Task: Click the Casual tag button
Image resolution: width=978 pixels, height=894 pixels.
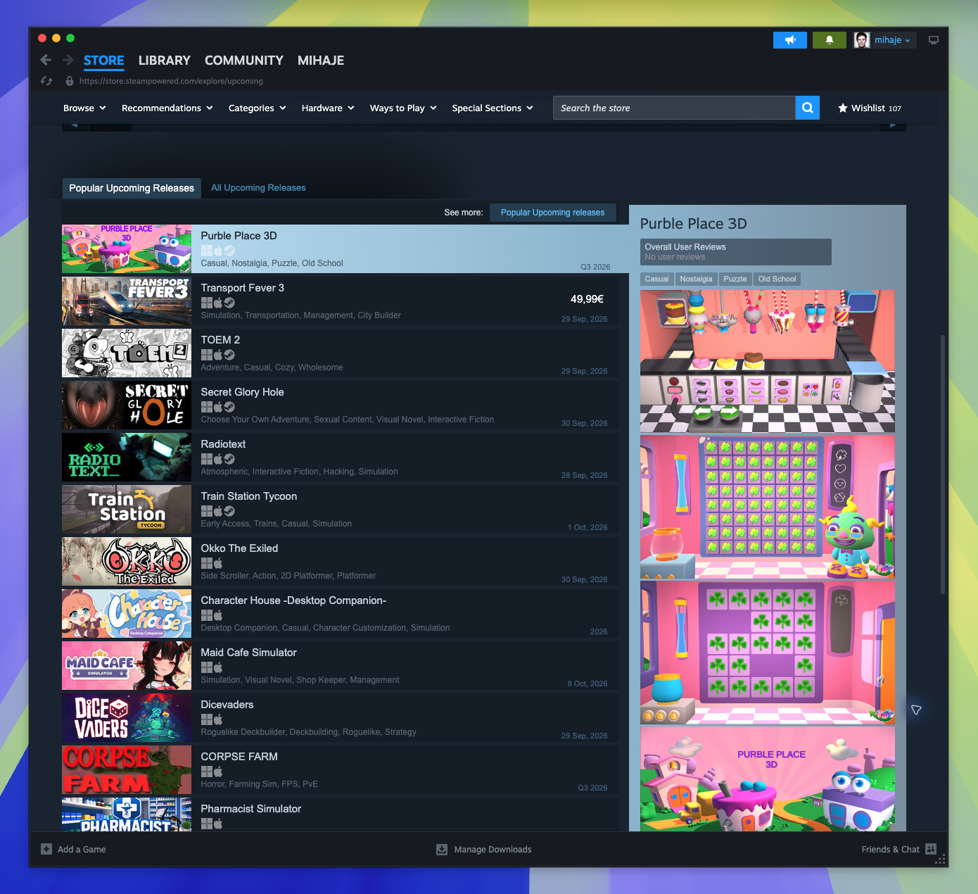Action: pyautogui.click(x=656, y=279)
